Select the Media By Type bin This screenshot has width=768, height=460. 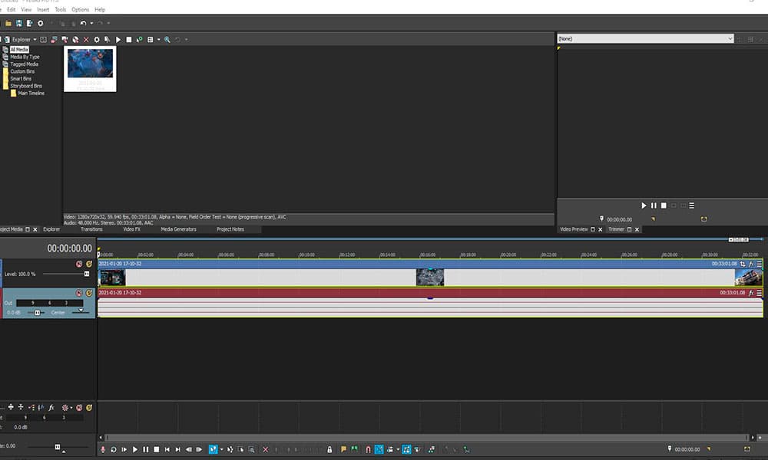(25, 57)
